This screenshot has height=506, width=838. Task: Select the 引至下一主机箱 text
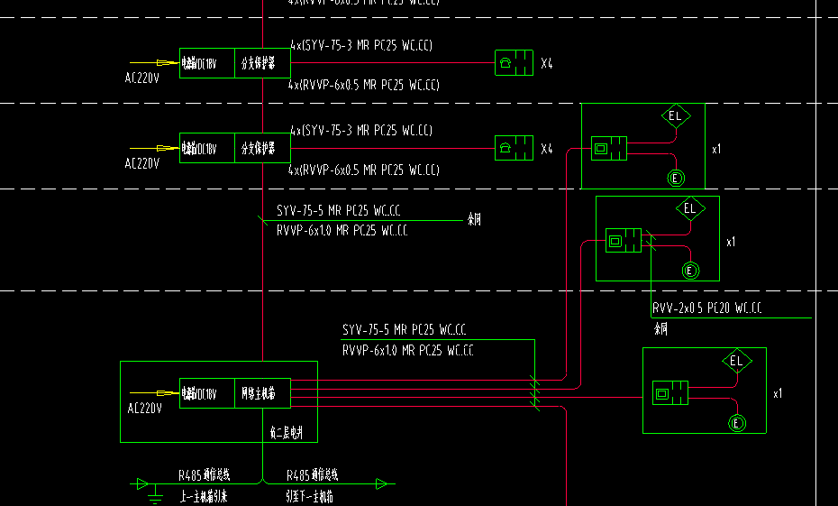tap(309, 497)
